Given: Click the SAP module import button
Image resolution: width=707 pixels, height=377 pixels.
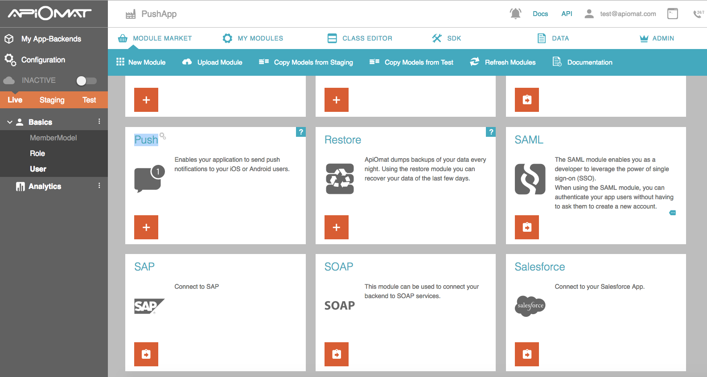Looking at the screenshot, I should tap(146, 354).
